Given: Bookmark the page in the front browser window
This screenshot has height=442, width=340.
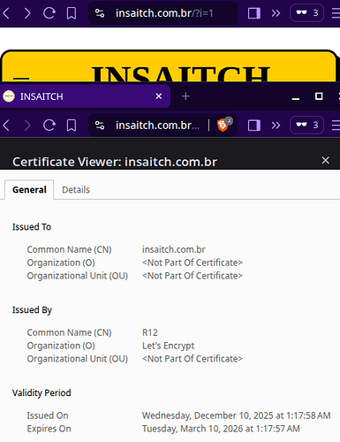Looking at the screenshot, I should point(72,126).
